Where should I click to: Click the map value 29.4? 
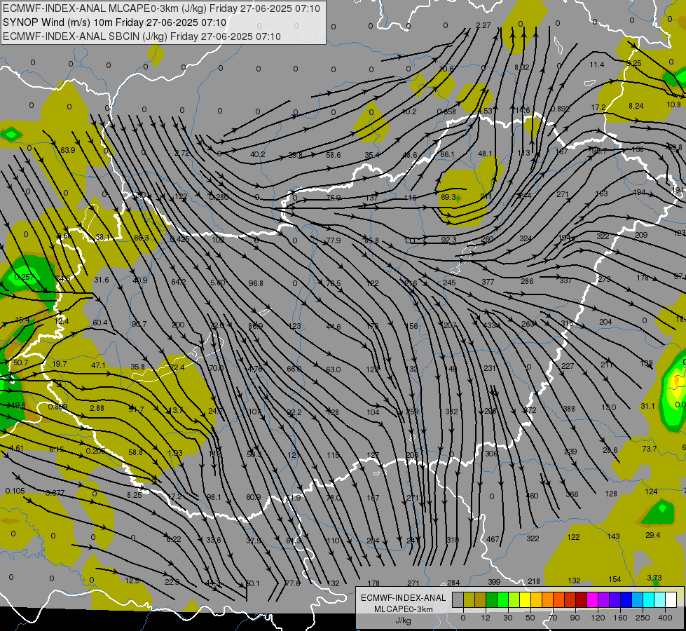pyautogui.click(x=653, y=535)
